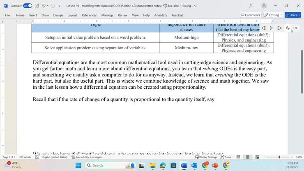
Task: Switch to Read Mode view icon
Action: pyautogui.click(x=238, y=157)
